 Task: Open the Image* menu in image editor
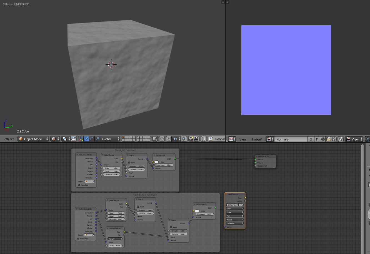click(x=257, y=139)
